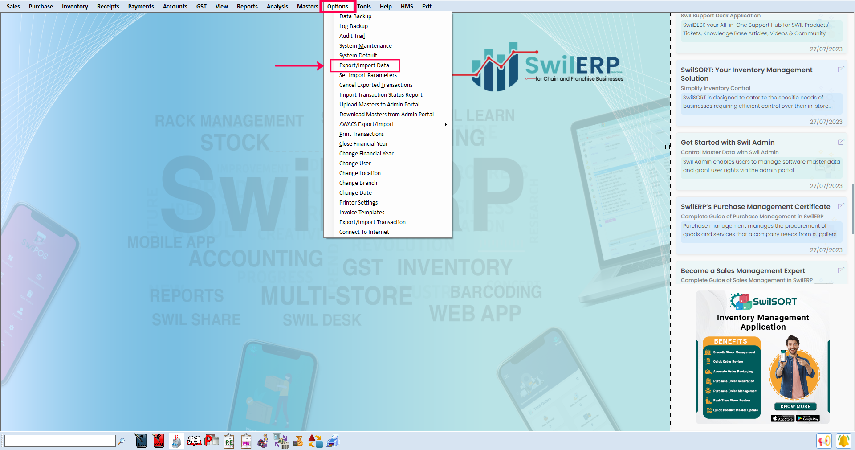Open Printer Settings entry

click(x=358, y=203)
